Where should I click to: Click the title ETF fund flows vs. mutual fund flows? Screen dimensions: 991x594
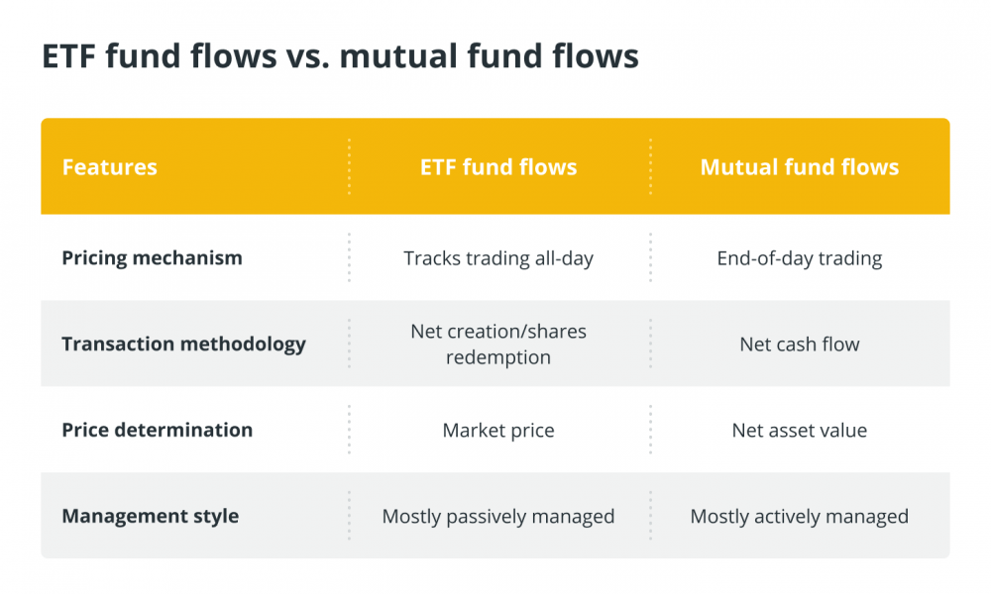pyautogui.click(x=340, y=55)
